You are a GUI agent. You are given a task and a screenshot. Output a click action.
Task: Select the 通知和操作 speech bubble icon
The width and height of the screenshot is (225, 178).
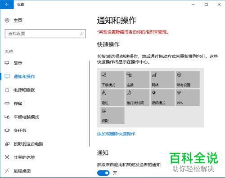7,76
